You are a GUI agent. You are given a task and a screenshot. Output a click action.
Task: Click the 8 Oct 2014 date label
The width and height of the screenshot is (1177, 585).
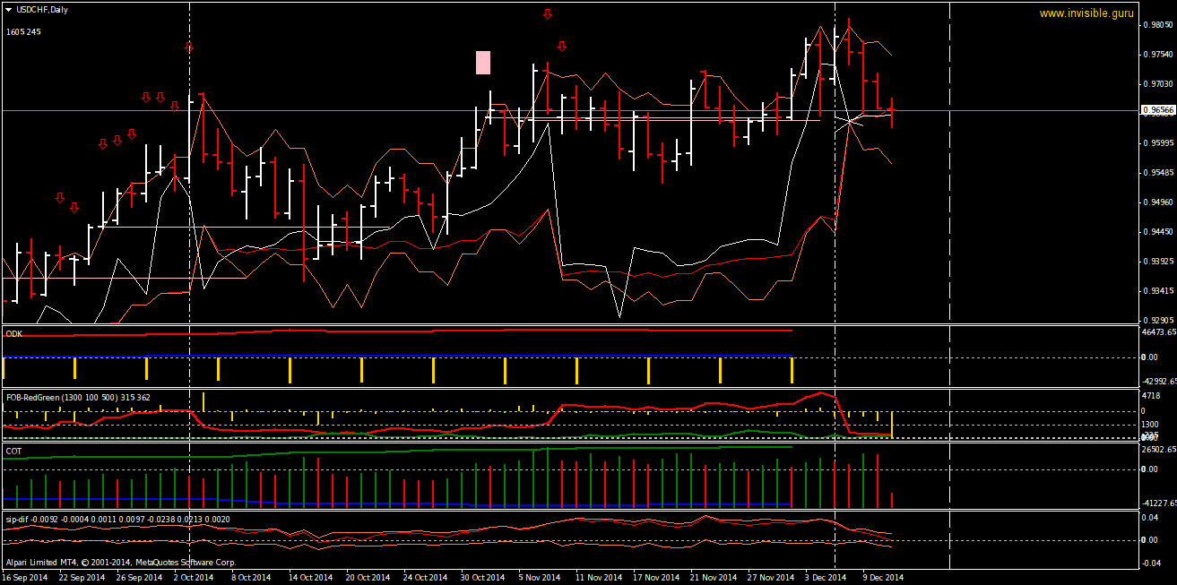point(251,578)
